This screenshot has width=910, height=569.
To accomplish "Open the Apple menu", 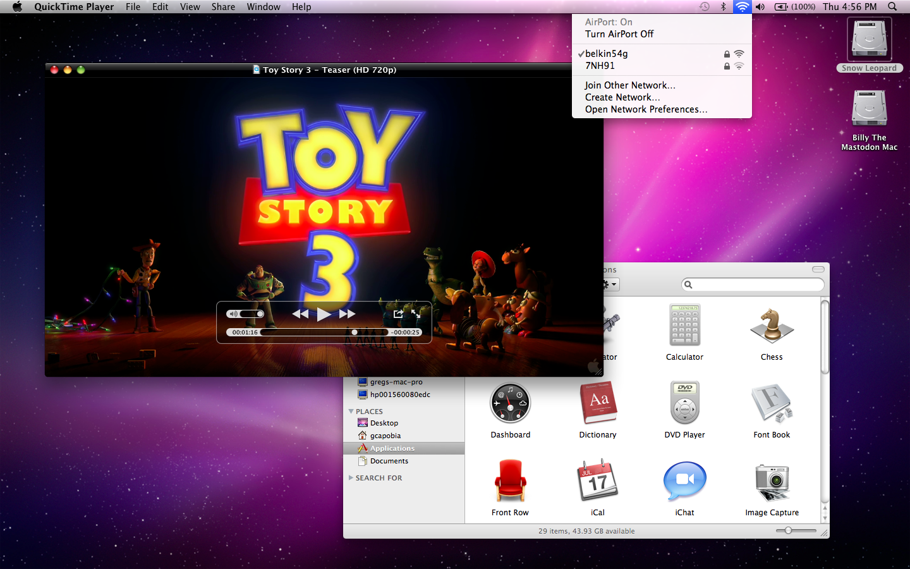I will (x=17, y=6).
